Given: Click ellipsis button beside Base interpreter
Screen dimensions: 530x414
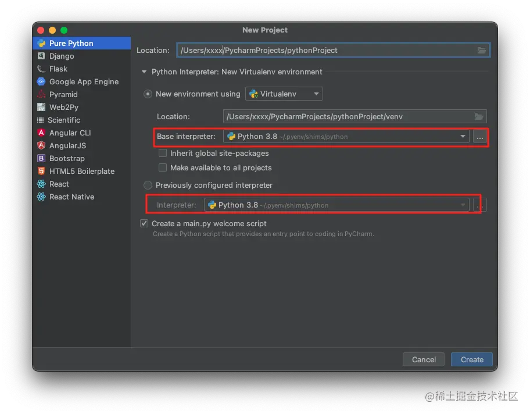Looking at the screenshot, I should pos(479,137).
